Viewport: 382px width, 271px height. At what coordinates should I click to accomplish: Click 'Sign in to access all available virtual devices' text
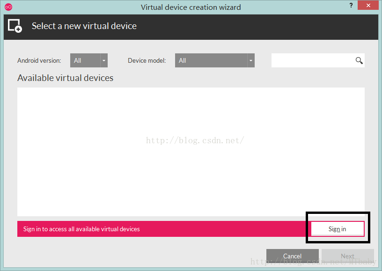(81, 229)
